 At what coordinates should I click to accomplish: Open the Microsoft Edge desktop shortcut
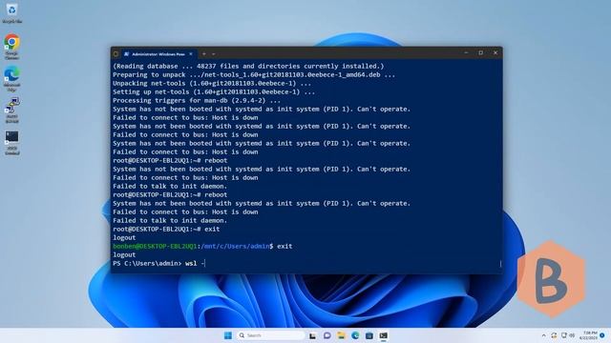click(x=11, y=78)
